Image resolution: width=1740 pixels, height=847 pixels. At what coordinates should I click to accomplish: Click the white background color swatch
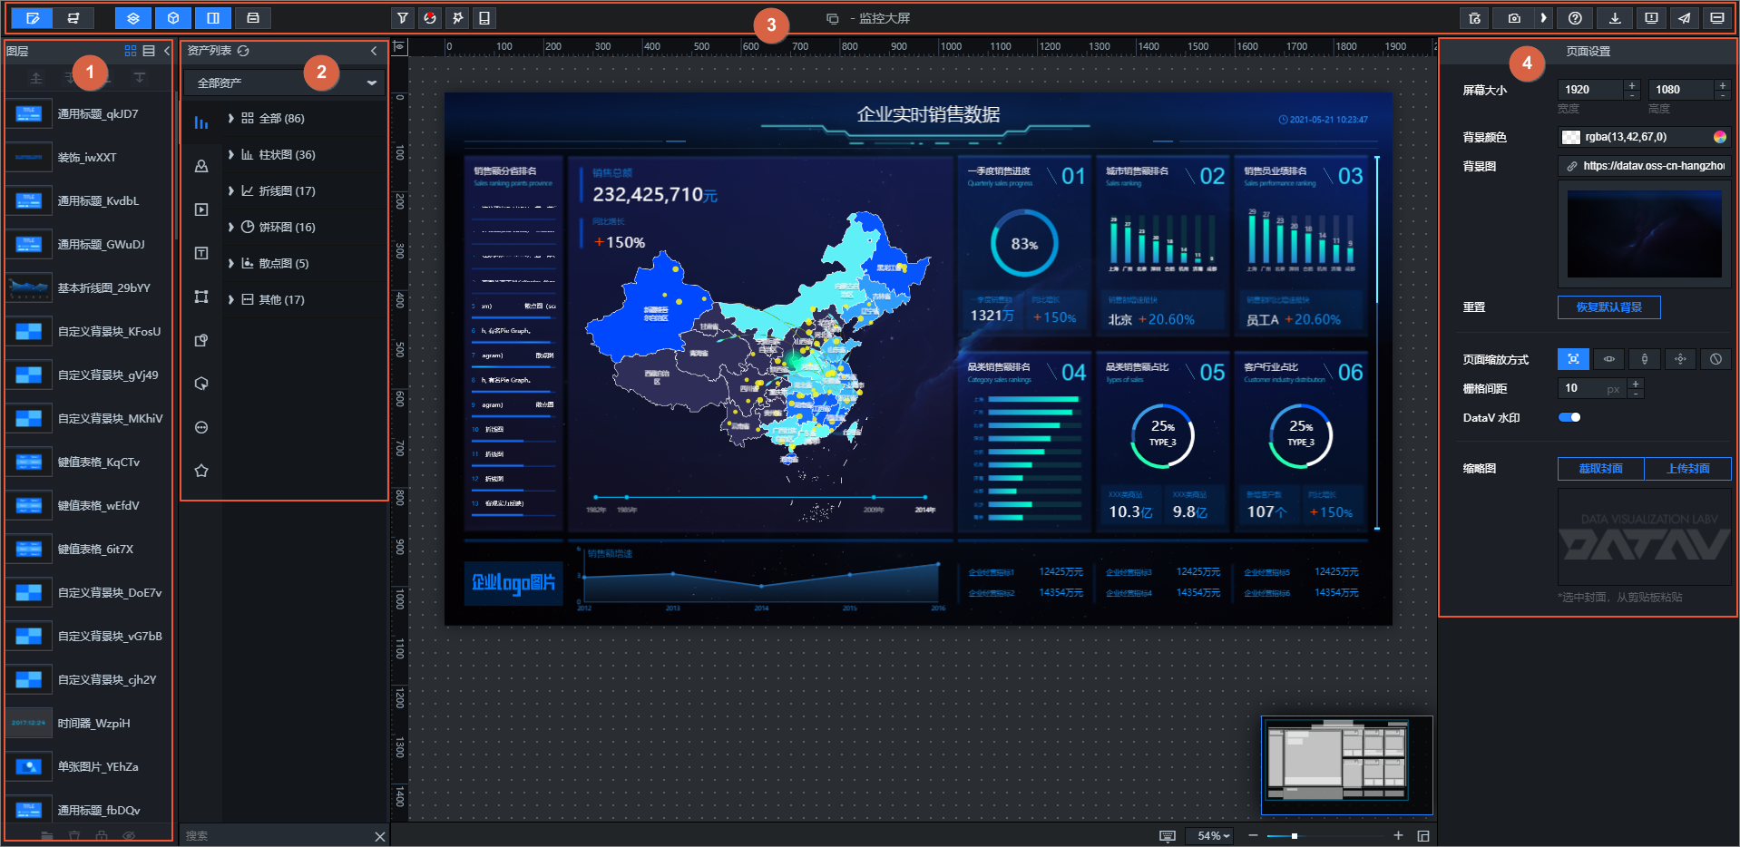click(x=1570, y=137)
